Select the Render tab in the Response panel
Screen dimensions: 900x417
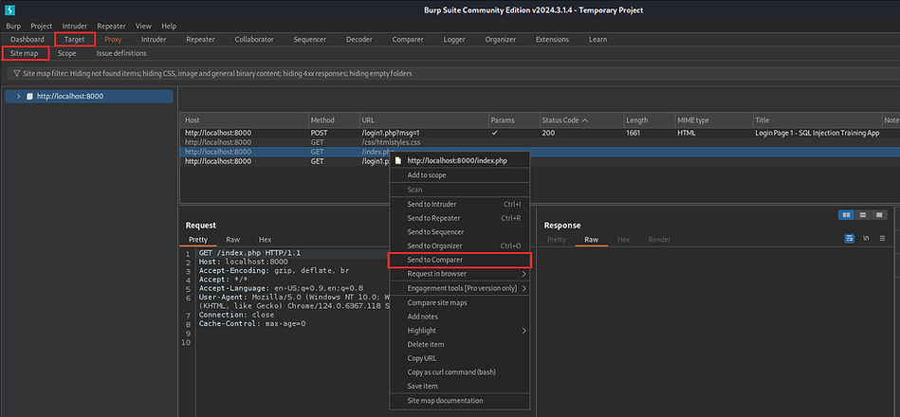(659, 240)
